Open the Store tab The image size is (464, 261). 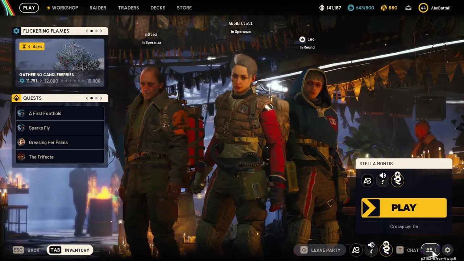pos(184,8)
